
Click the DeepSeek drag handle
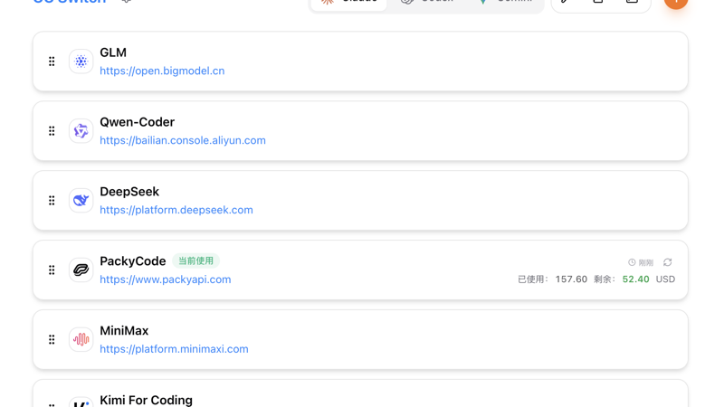[x=52, y=200]
